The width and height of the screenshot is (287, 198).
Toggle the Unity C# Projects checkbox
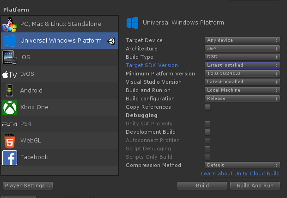pos(208,124)
